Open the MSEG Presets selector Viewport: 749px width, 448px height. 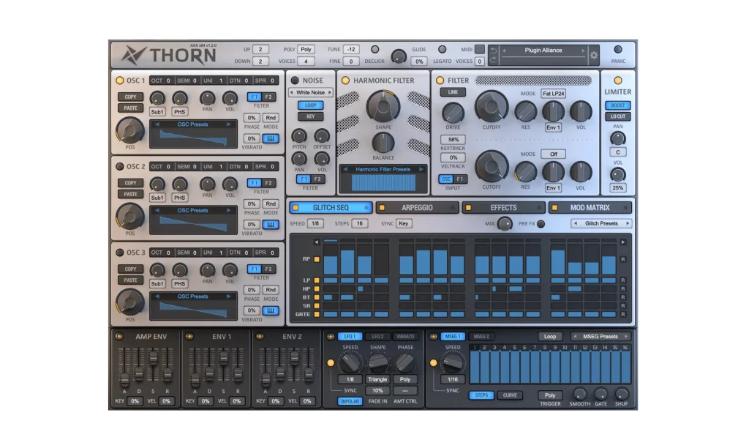point(601,336)
